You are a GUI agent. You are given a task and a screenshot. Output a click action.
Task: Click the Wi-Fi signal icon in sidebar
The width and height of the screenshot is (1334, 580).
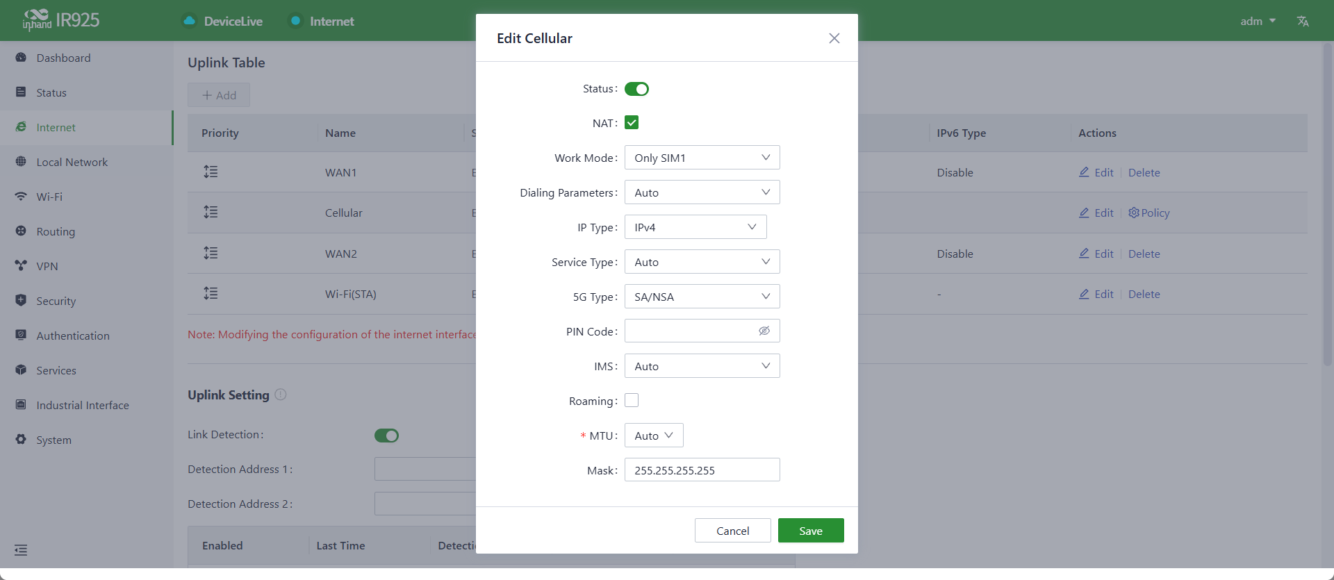point(21,197)
